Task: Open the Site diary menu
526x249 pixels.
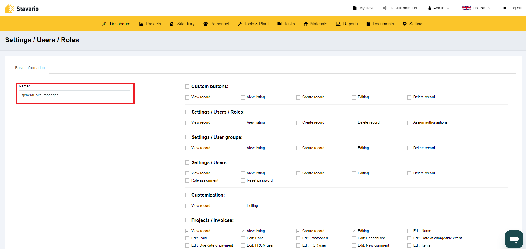Action: [186, 24]
